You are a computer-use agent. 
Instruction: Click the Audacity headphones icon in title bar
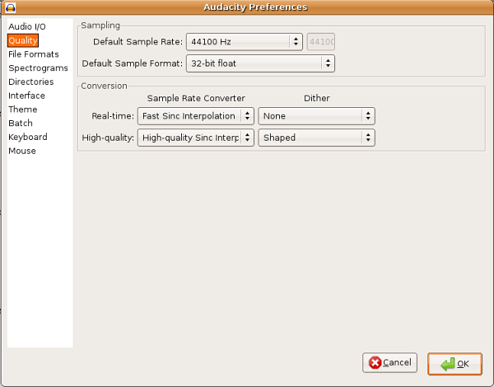coord(11,7)
